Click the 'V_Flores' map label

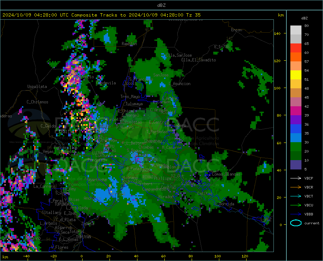coord(60,247)
